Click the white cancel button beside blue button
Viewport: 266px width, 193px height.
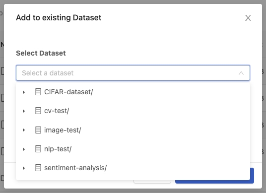[152, 182]
